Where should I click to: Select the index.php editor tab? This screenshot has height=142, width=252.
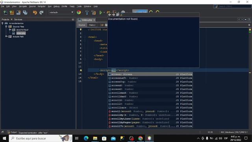[87, 20]
